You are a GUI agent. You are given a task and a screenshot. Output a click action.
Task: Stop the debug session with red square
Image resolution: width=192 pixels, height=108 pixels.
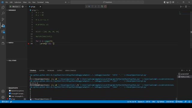(x=105, y=6)
